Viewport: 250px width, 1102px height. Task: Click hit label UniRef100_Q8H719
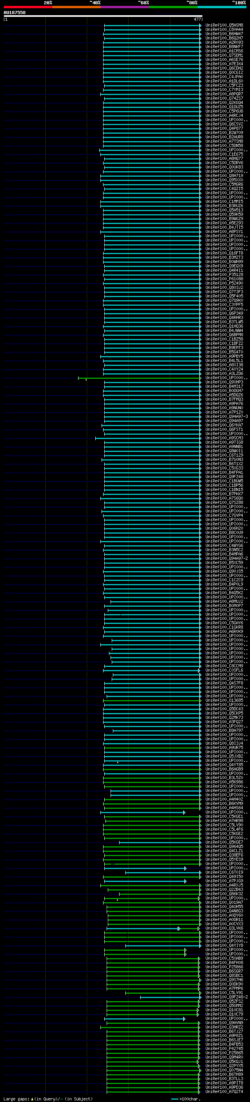coord(224,176)
